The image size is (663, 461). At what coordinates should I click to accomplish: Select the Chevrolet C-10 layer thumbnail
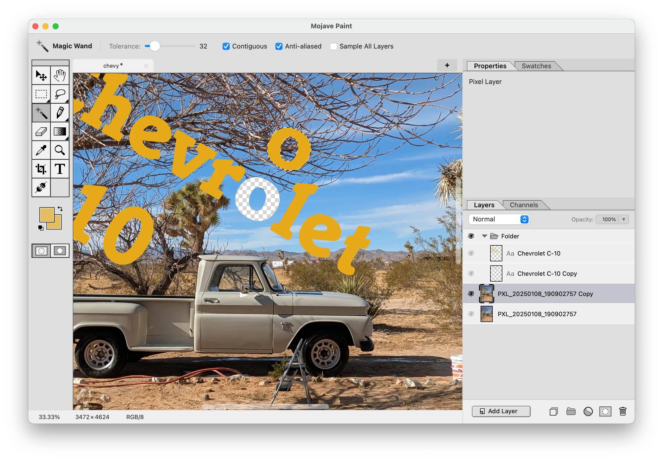tap(496, 253)
